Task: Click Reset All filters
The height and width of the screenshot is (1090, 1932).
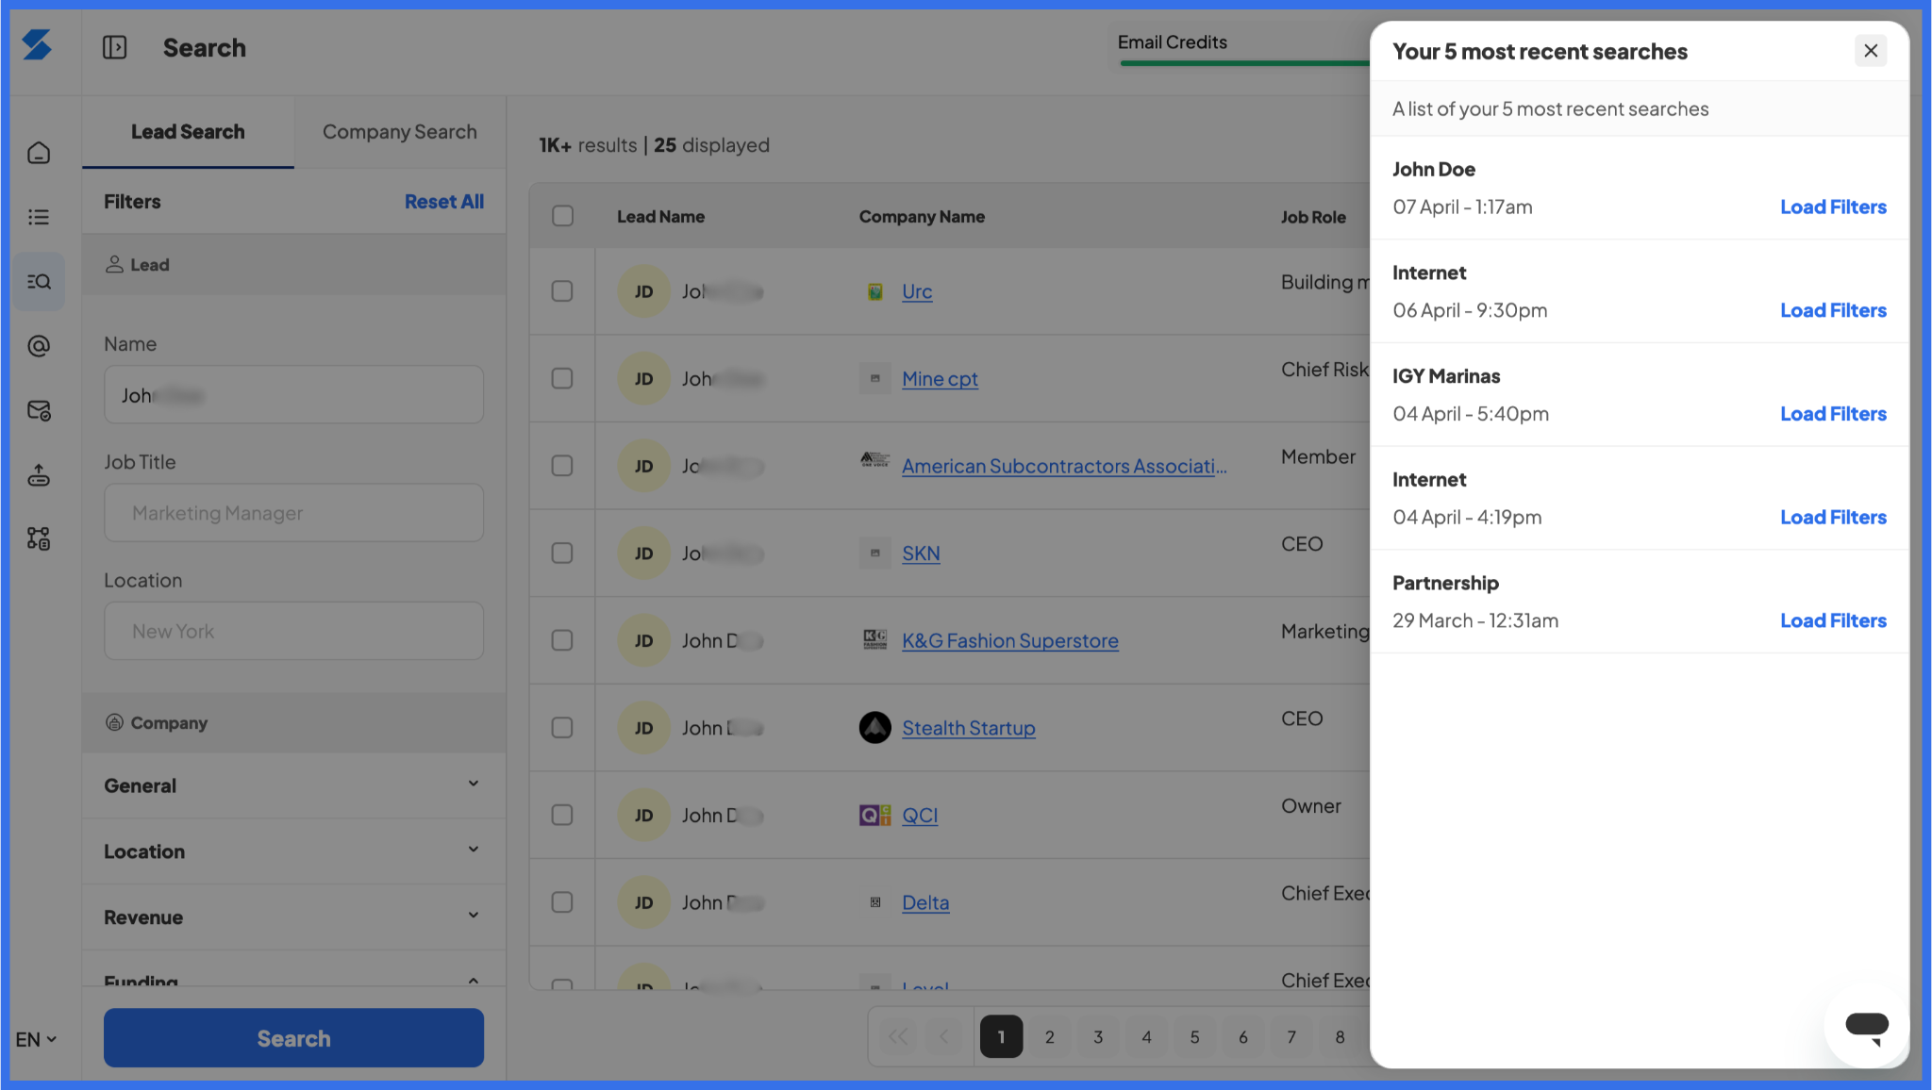Action: tap(444, 202)
